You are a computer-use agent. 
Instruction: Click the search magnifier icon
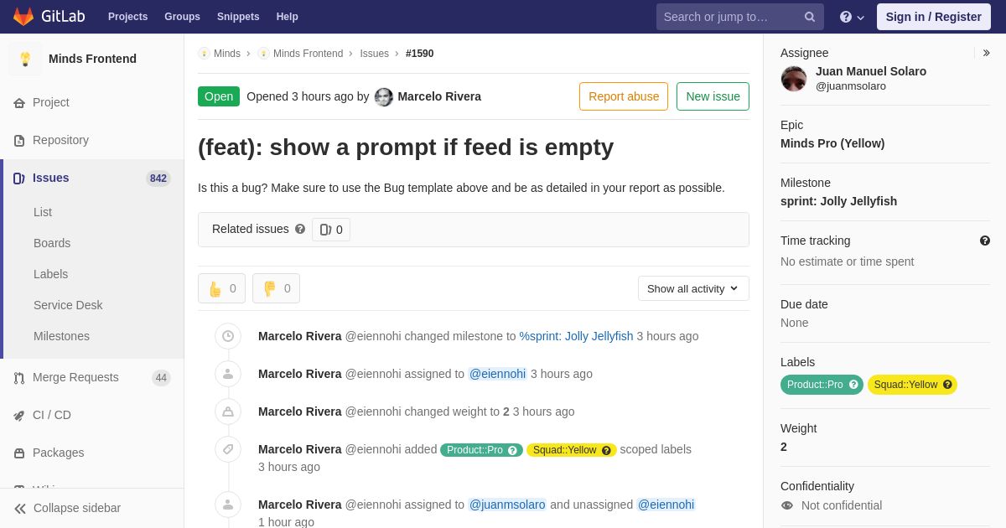point(810,17)
